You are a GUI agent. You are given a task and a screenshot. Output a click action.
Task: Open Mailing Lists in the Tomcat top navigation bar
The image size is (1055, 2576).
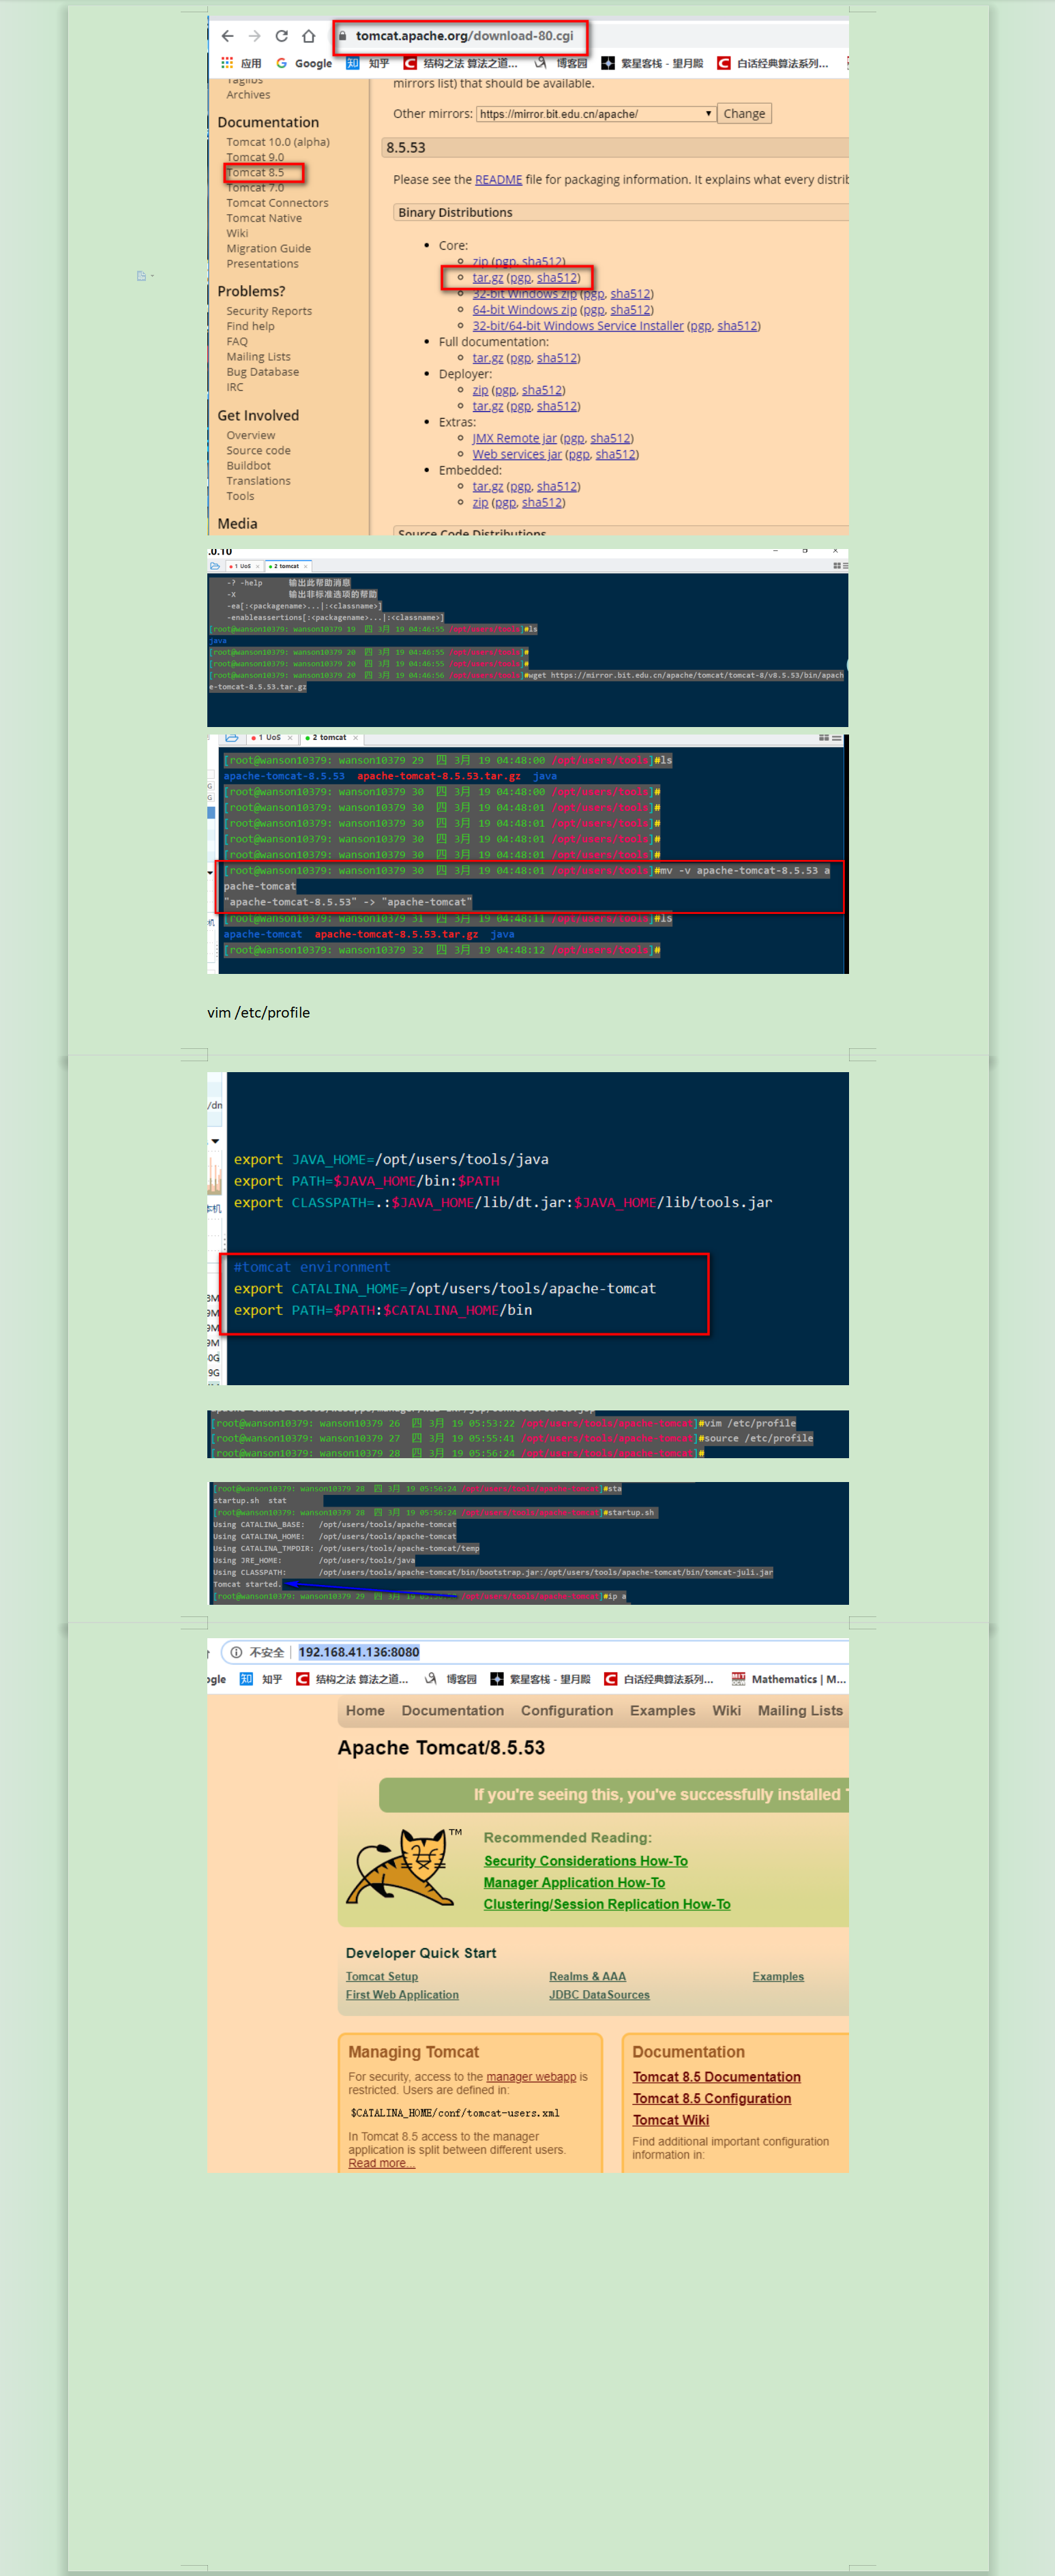click(800, 1711)
